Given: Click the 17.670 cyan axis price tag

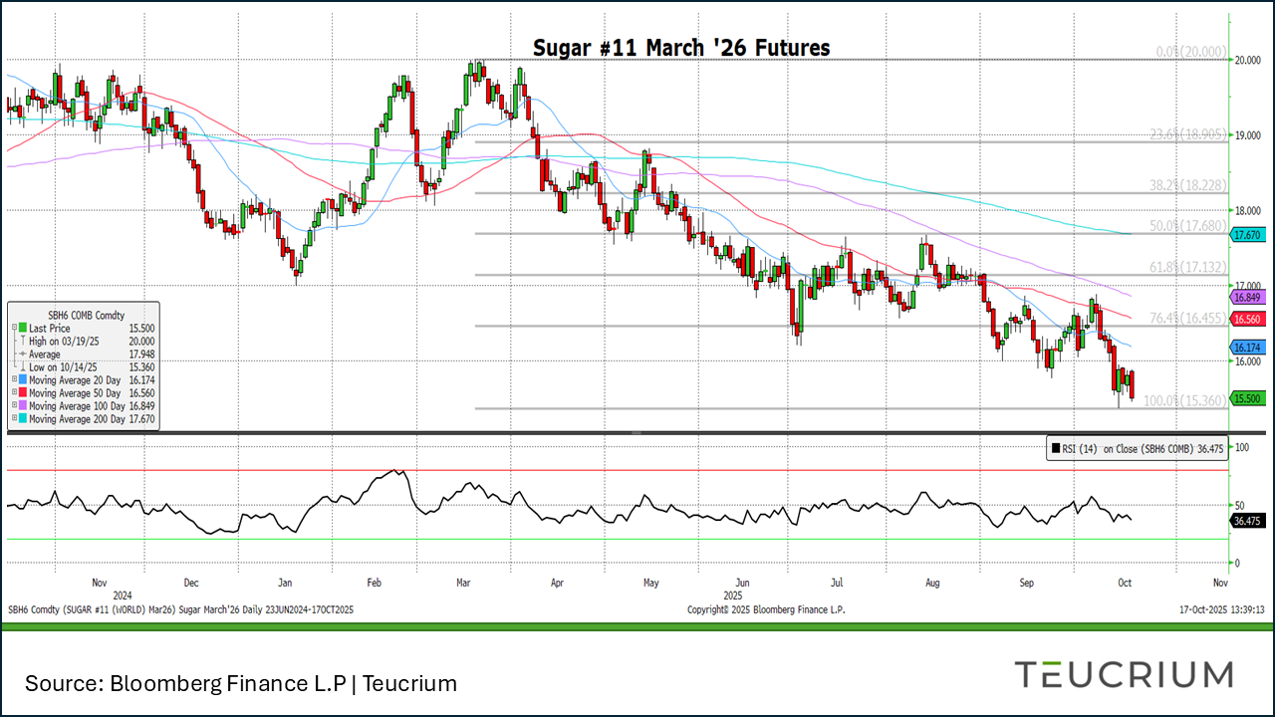Looking at the screenshot, I should pos(1248,235).
